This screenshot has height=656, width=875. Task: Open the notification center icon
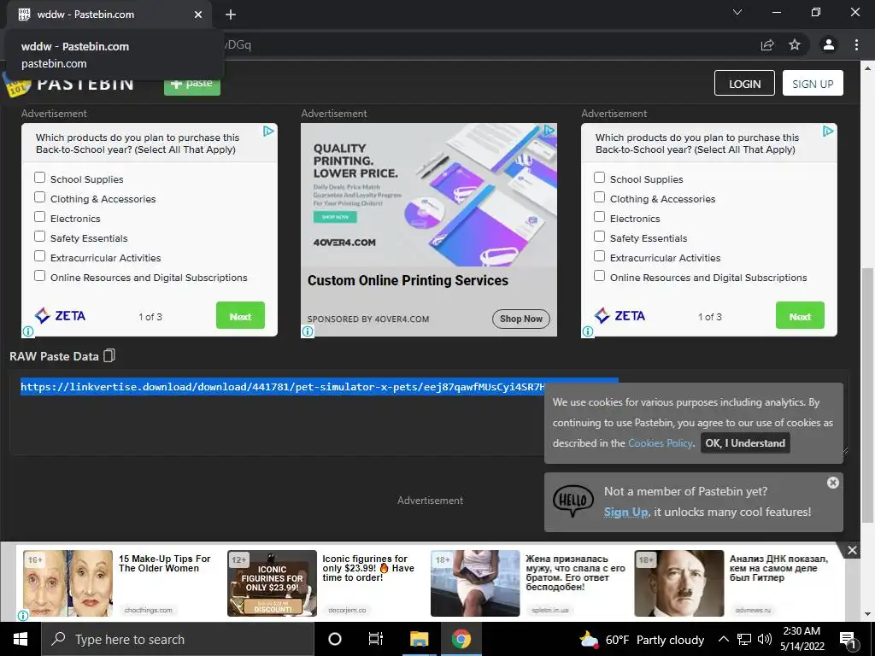click(x=848, y=640)
